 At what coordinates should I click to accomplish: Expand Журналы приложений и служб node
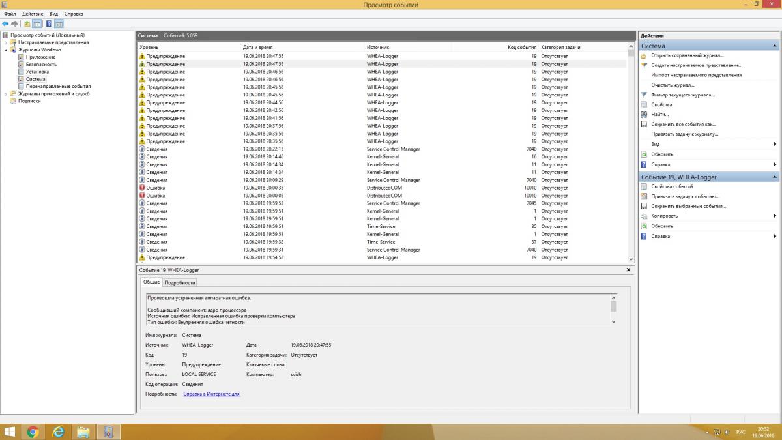pyautogui.click(x=6, y=94)
